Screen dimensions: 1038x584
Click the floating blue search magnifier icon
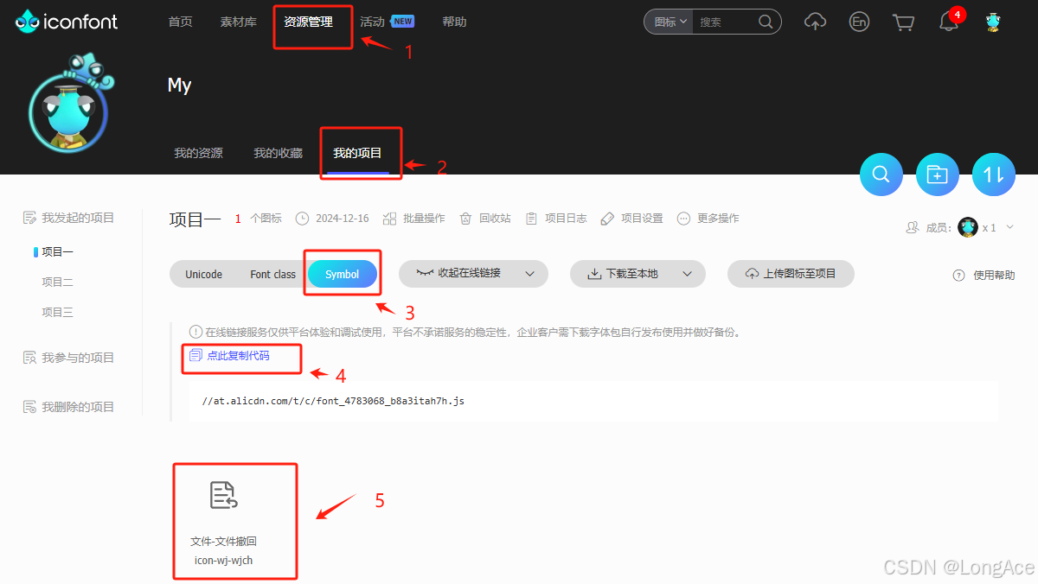point(881,174)
